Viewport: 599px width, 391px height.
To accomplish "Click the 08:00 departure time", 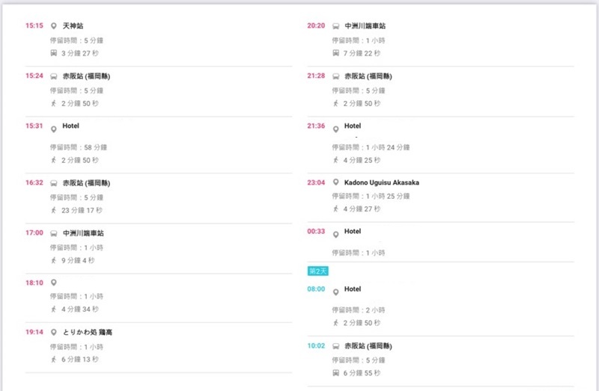I will (316, 289).
